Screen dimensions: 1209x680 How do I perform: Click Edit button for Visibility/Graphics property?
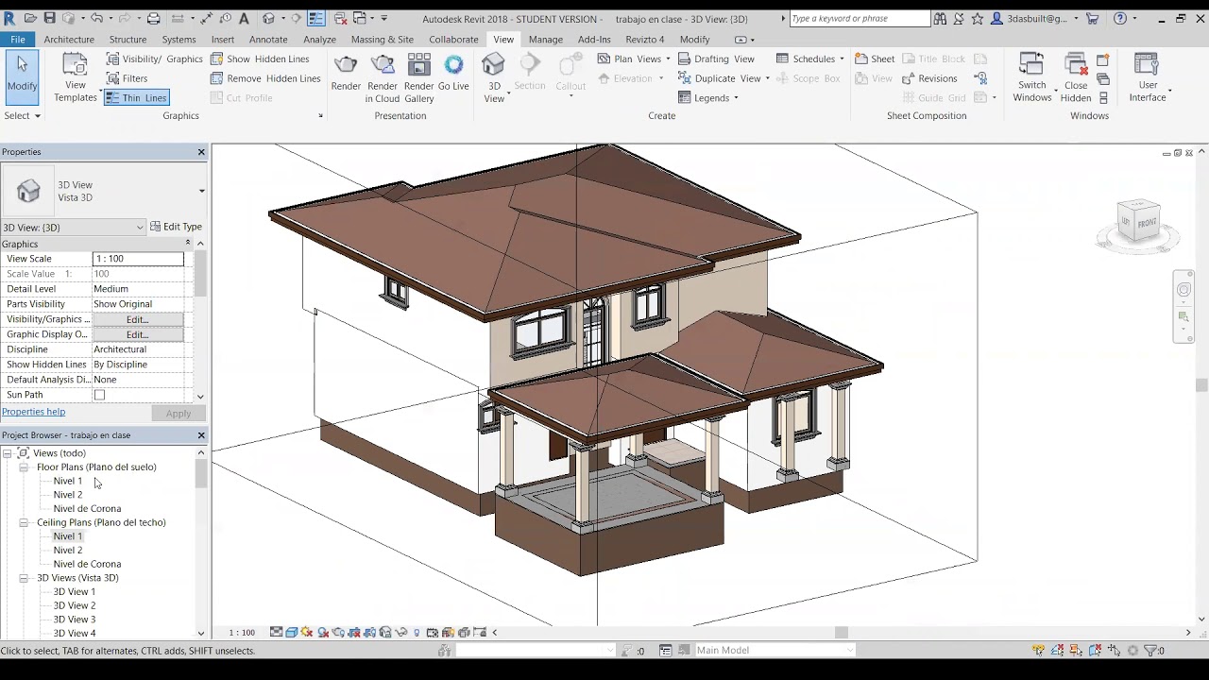point(138,319)
